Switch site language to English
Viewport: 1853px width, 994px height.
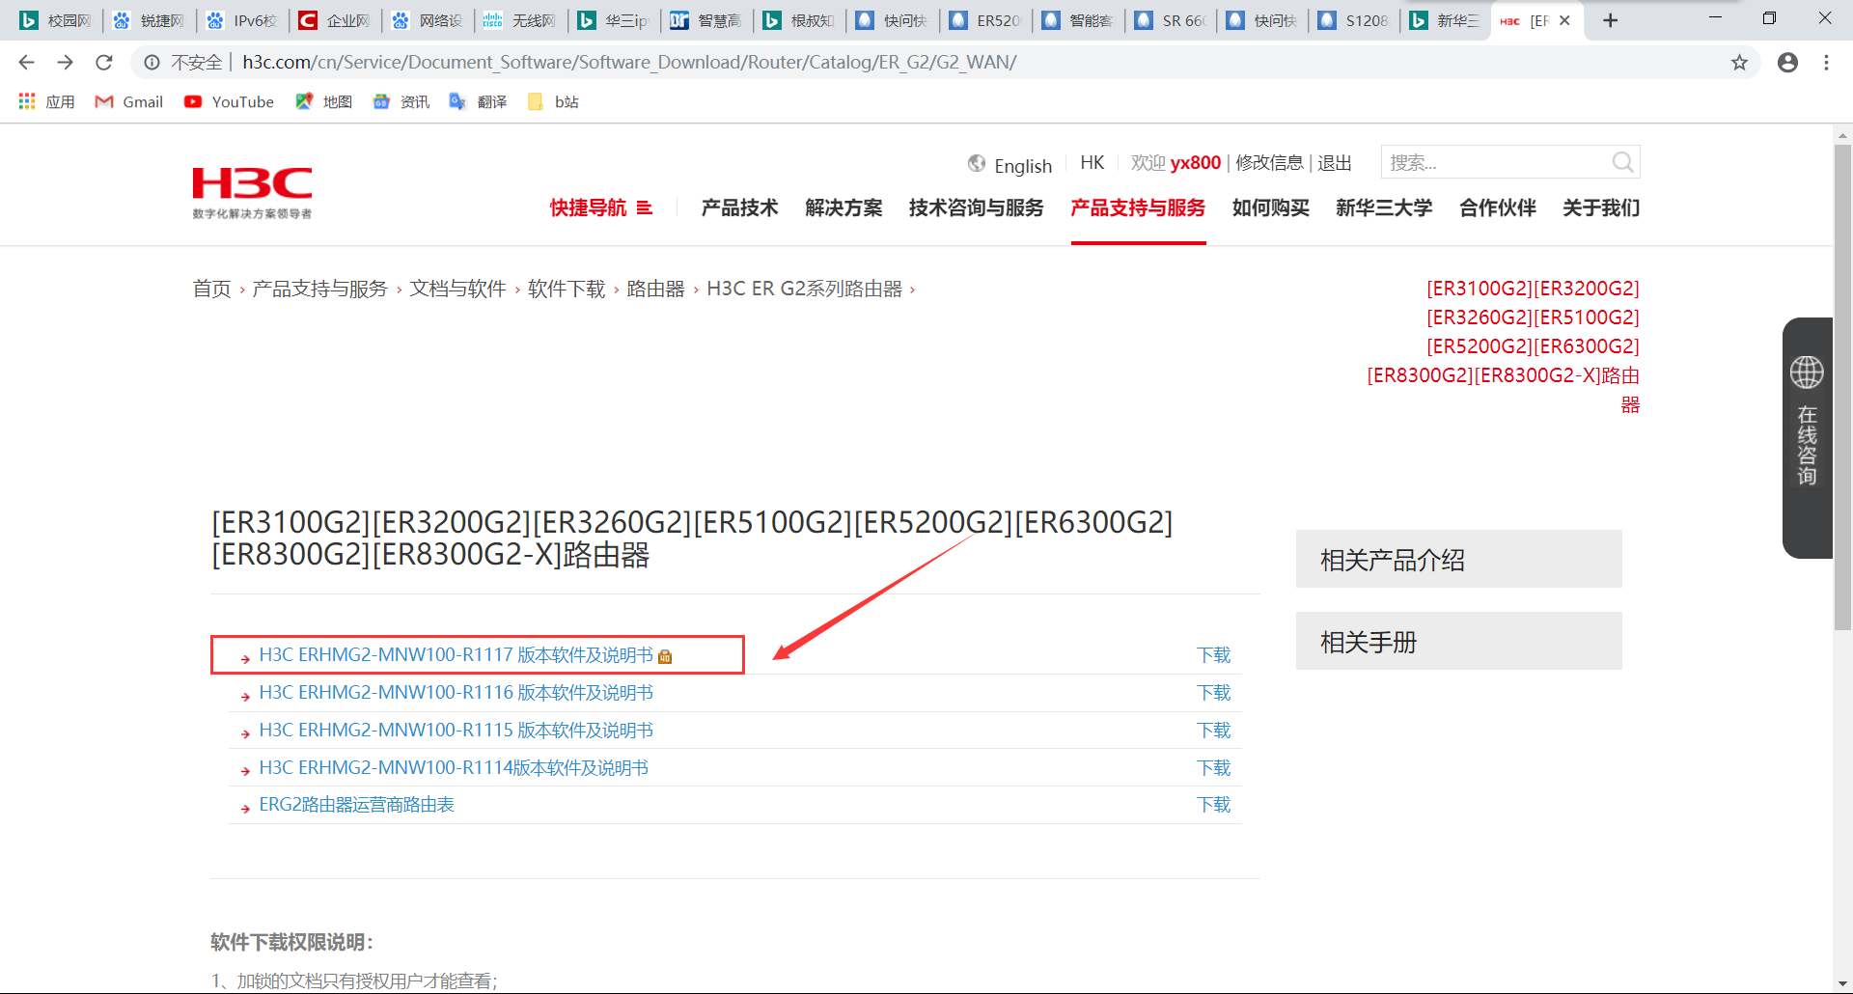(x=1023, y=165)
